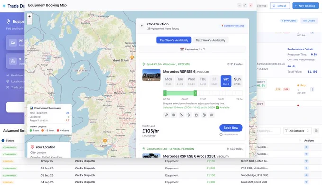Select the Mon 01/09 day
The image size is (322, 185).
[x=169, y=81]
